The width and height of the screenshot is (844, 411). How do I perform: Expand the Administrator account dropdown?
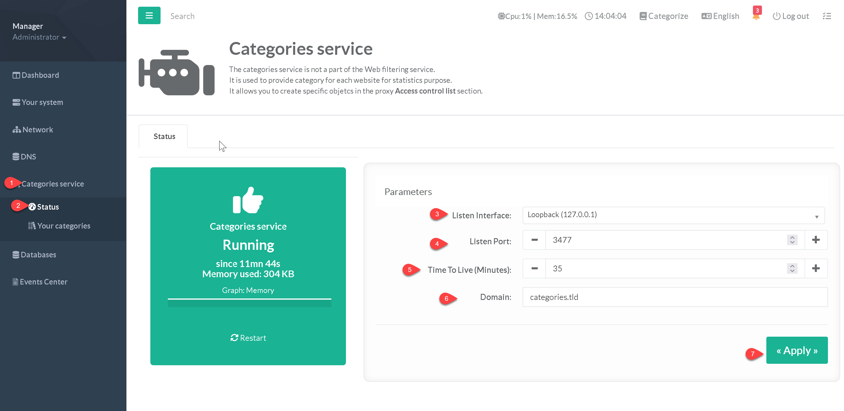coord(39,37)
